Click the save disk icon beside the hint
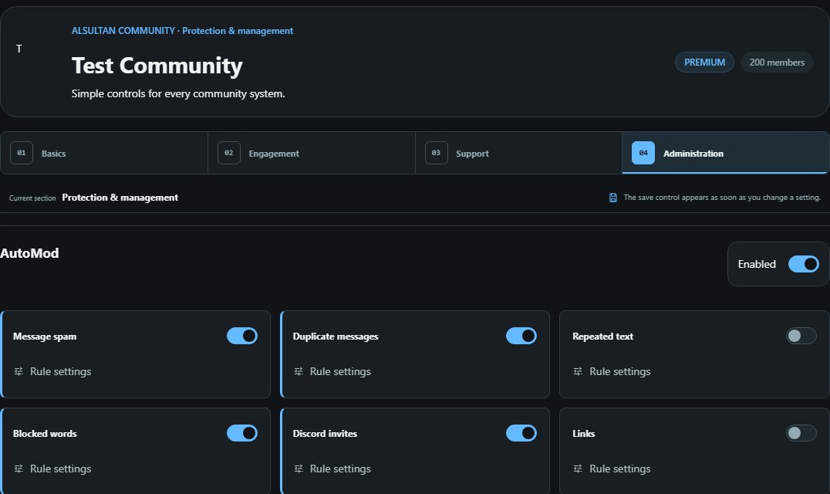The width and height of the screenshot is (830, 494). [x=613, y=198]
